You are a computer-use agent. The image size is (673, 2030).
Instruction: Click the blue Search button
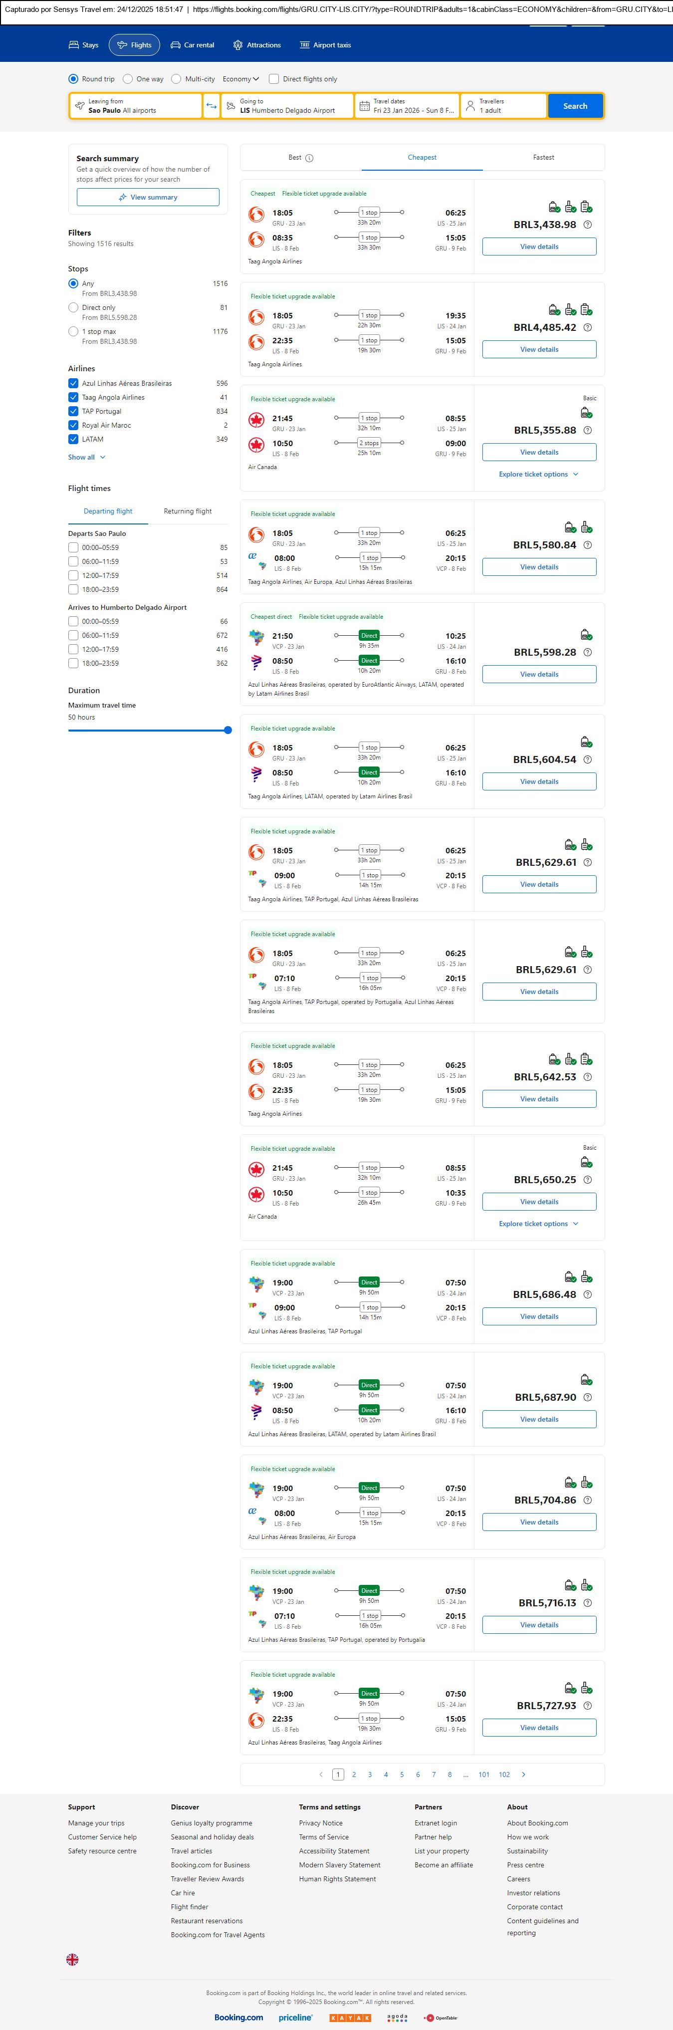(x=575, y=106)
